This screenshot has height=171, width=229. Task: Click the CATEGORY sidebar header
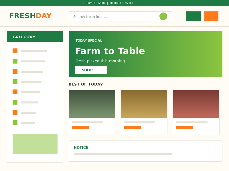click(35, 37)
